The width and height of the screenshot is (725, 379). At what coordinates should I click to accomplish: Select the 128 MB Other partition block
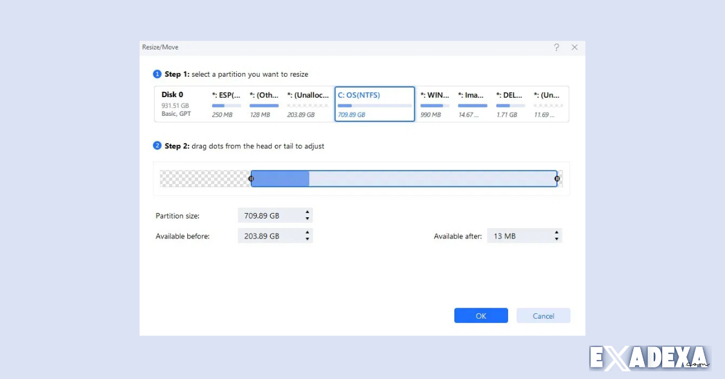pyautogui.click(x=264, y=104)
